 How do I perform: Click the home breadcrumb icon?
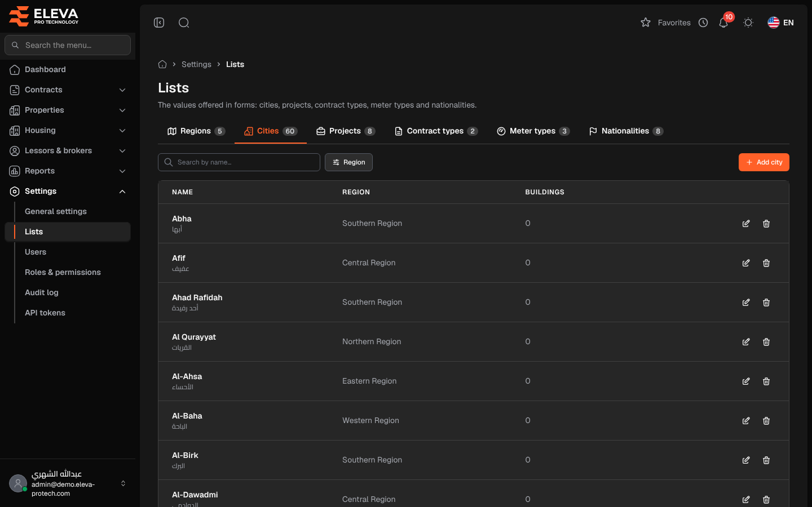[x=162, y=64]
